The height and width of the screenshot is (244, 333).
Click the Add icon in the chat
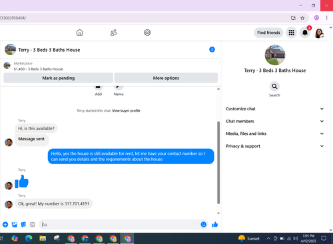point(99,88)
